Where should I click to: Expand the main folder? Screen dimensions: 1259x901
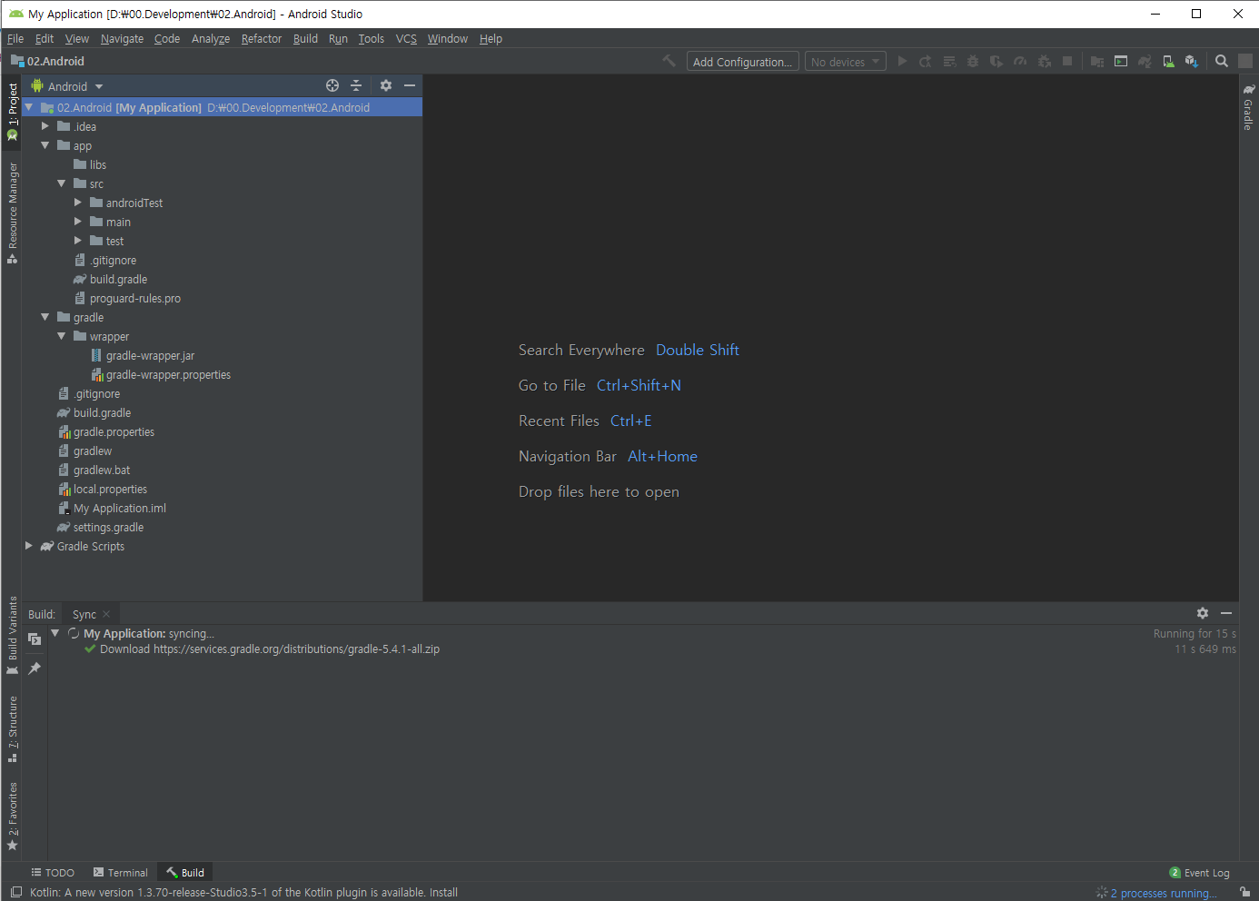[77, 222]
